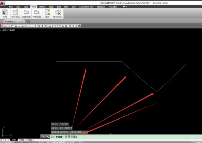Viewport: 202px width, 143px height.
Task: Switch to the 布局2 layout tab
Action: (30, 140)
